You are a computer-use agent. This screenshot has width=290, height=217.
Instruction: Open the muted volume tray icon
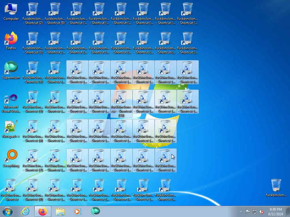pos(261,212)
